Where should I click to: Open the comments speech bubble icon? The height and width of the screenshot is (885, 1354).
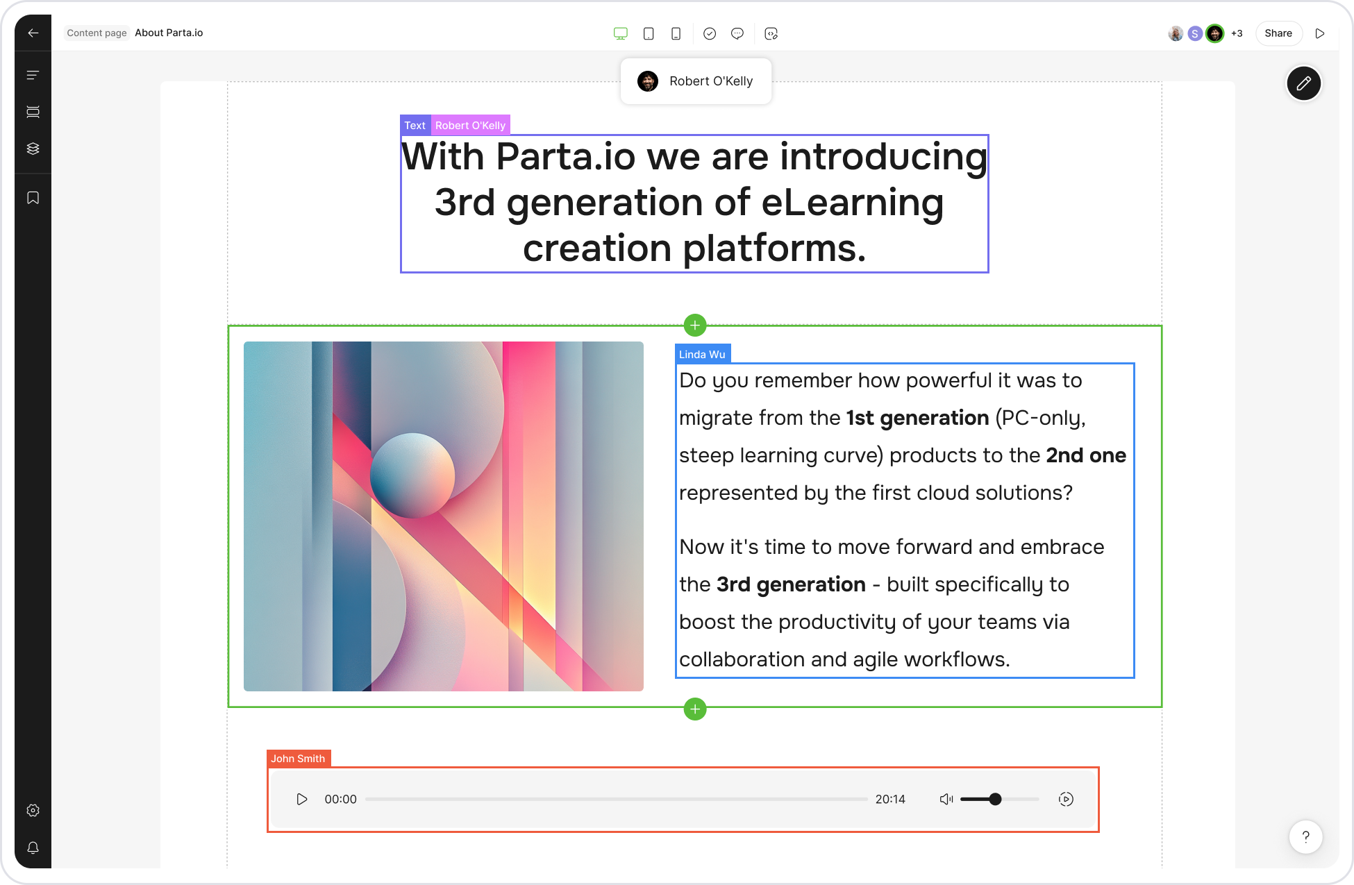click(737, 33)
